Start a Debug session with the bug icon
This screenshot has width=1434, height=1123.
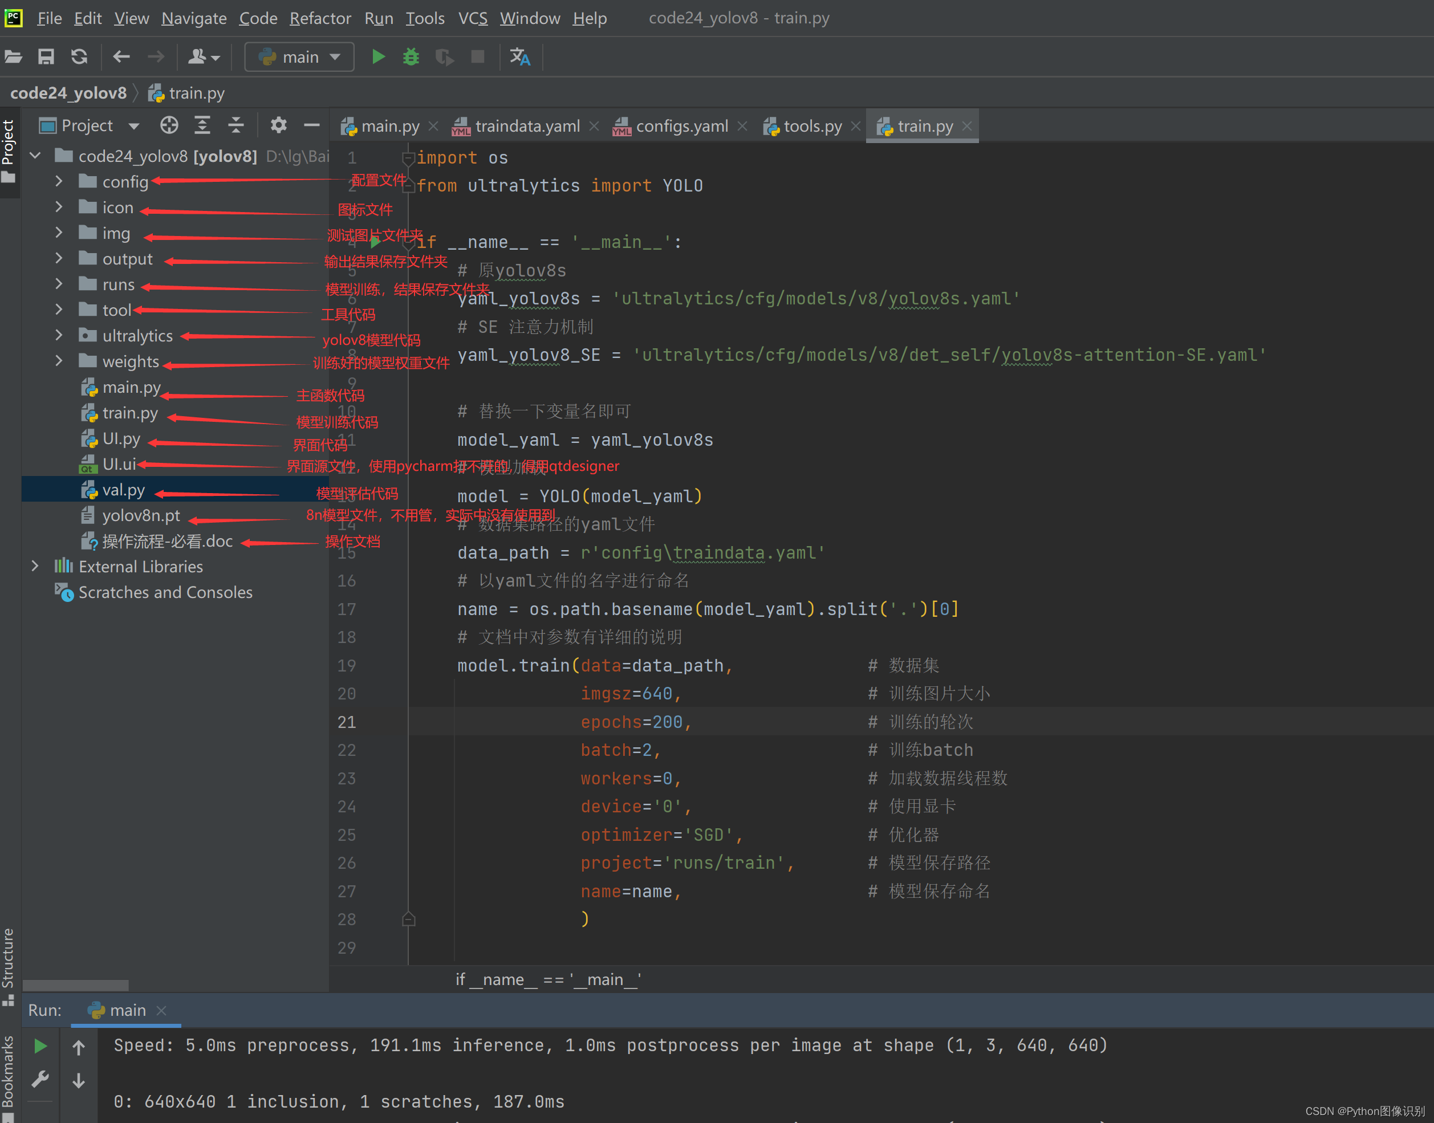411,56
